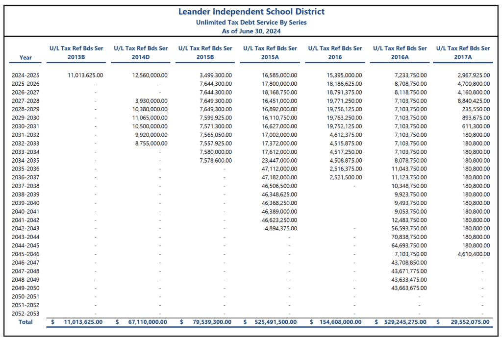Image resolution: width=502 pixels, height=339 pixels.
Task: Click the 525,491,500.00 total
Action: 276,322
